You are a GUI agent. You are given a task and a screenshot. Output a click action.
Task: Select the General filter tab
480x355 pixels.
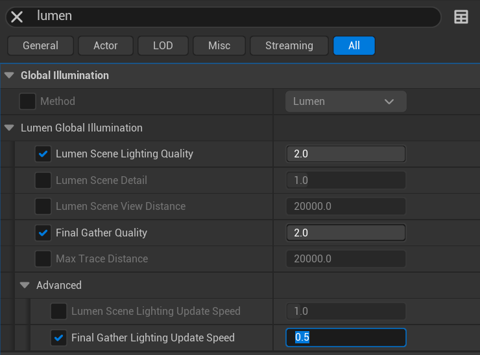pos(40,45)
